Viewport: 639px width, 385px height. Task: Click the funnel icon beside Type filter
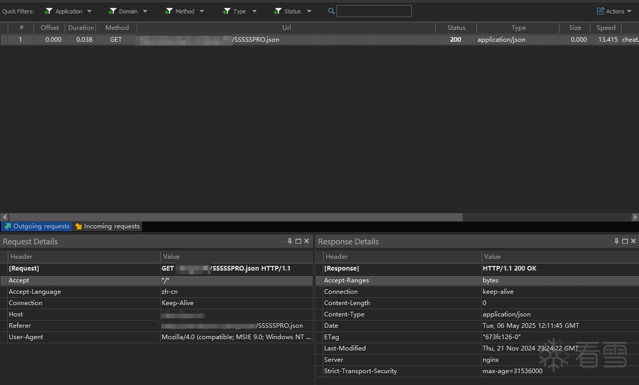point(226,11)
